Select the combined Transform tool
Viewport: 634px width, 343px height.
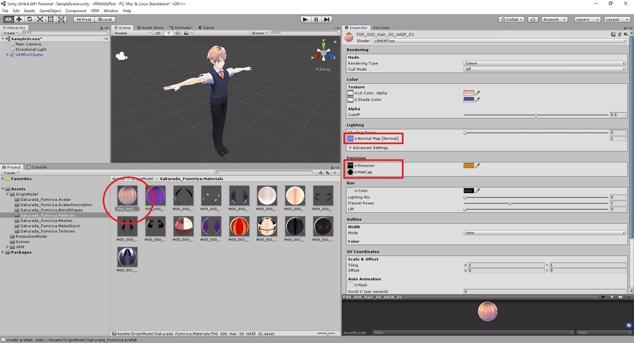coord(61,20)
